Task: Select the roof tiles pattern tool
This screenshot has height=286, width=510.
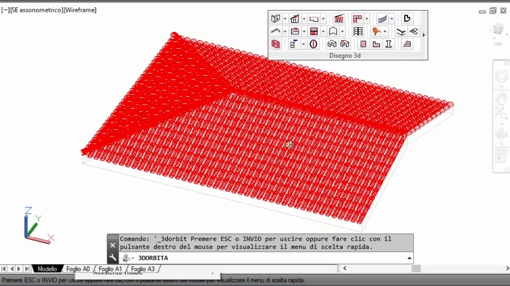Action: (358, 31)
